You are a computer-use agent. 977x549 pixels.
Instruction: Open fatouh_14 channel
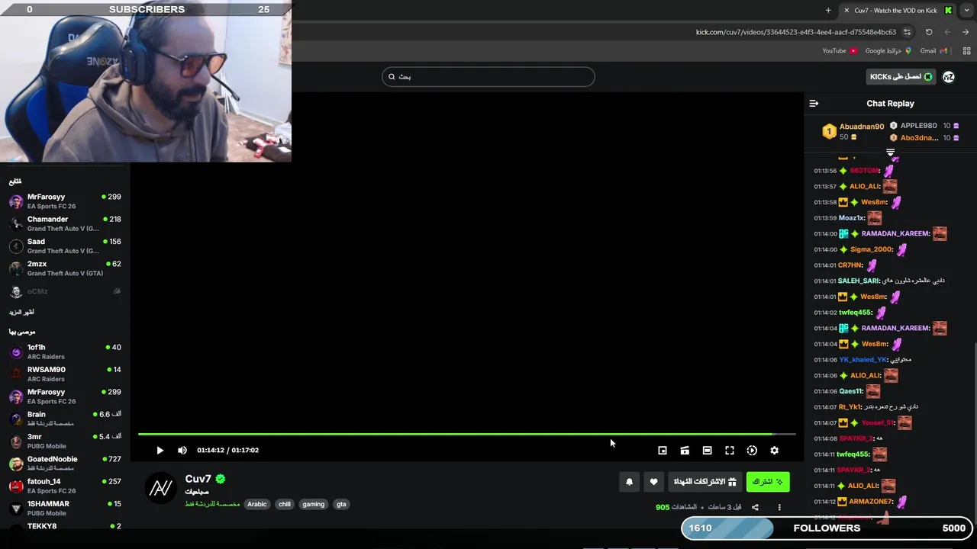click(x=65, y=486)
